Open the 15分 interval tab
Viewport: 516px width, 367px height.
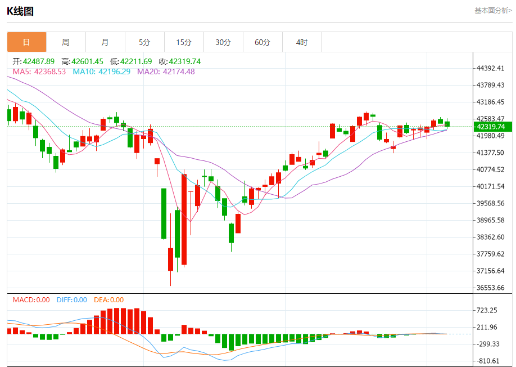pyautogui.click(x=184, y=42)
